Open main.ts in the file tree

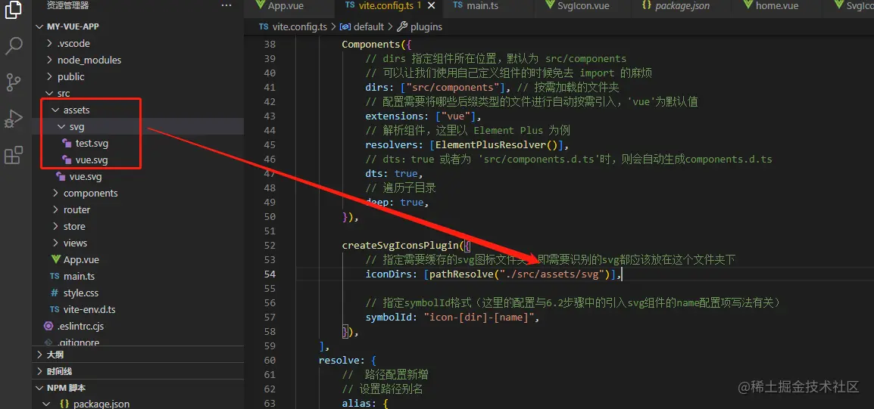click(x=138, y=277)
